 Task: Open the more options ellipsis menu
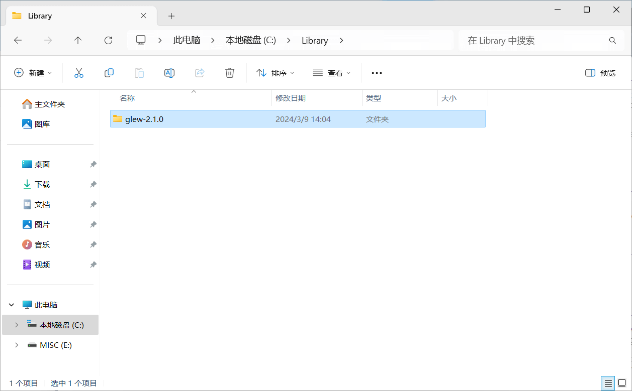(x=377, y=73)
